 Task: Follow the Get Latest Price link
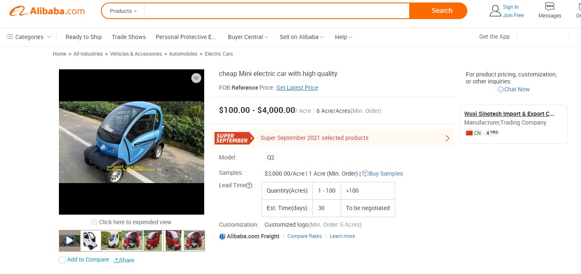[297, 88]
